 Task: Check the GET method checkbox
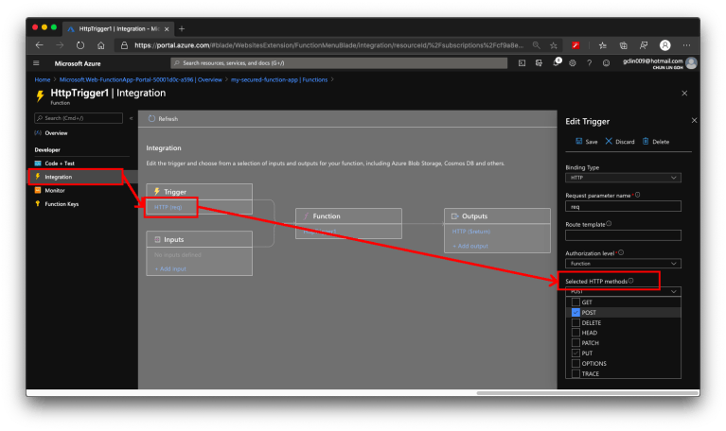[575, 302]
